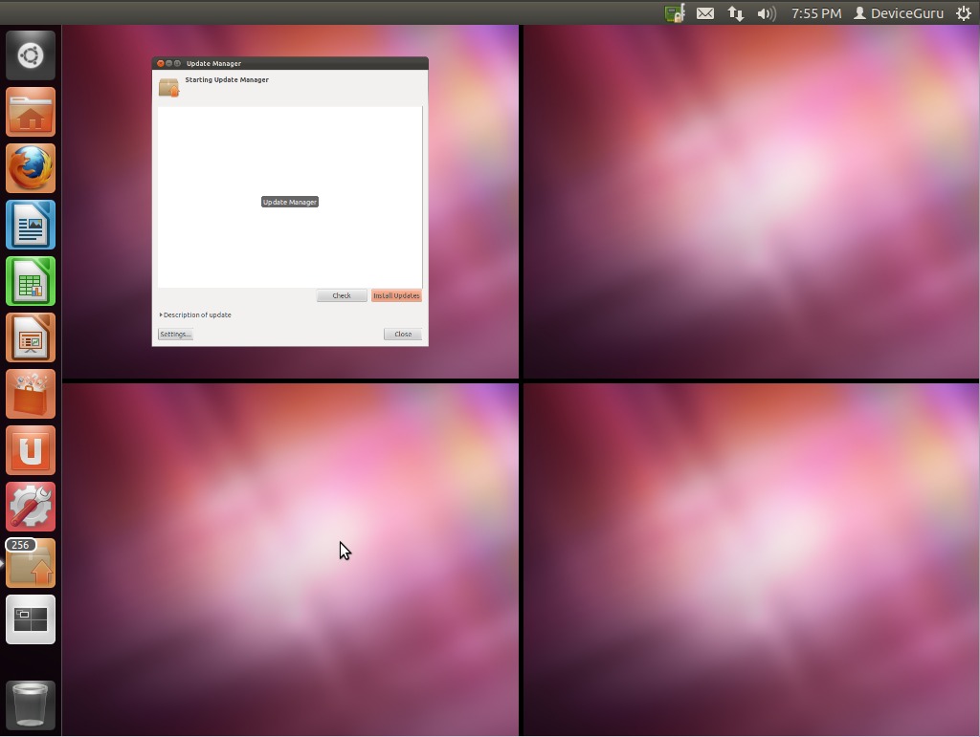The height and width of the screenshot is (737, 980).
Task: Click the "Starting Update Manager" status text
Action: pyautogui.click(x=227, y=80)
